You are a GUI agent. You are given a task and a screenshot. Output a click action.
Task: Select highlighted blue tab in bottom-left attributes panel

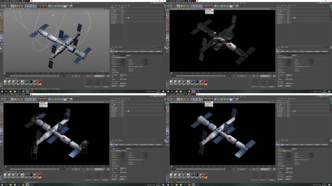(114, 144)
